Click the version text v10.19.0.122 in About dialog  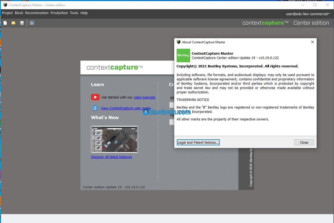pos(268,58)
